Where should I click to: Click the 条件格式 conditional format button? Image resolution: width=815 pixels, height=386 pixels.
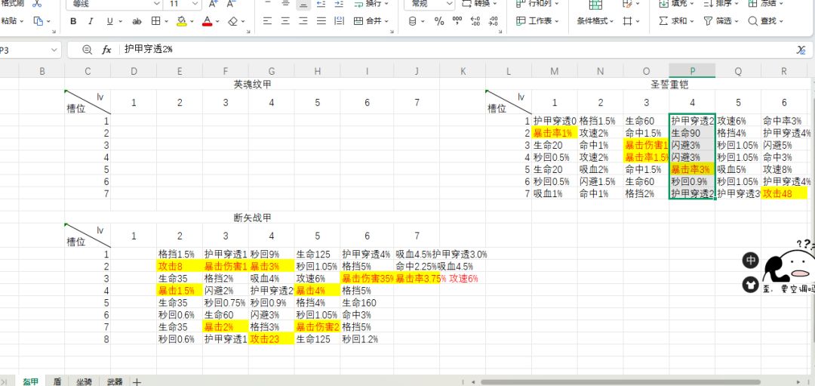click(595, 21)
